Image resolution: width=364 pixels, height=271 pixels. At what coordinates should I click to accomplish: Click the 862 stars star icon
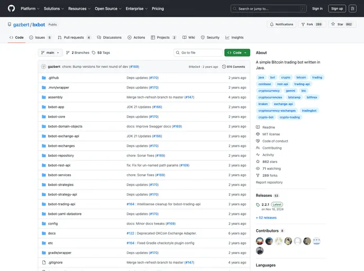tap(258, 161)
